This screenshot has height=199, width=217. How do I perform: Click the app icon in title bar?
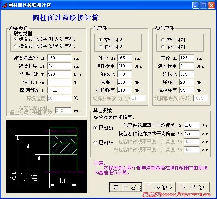click(x=5, y=5)
